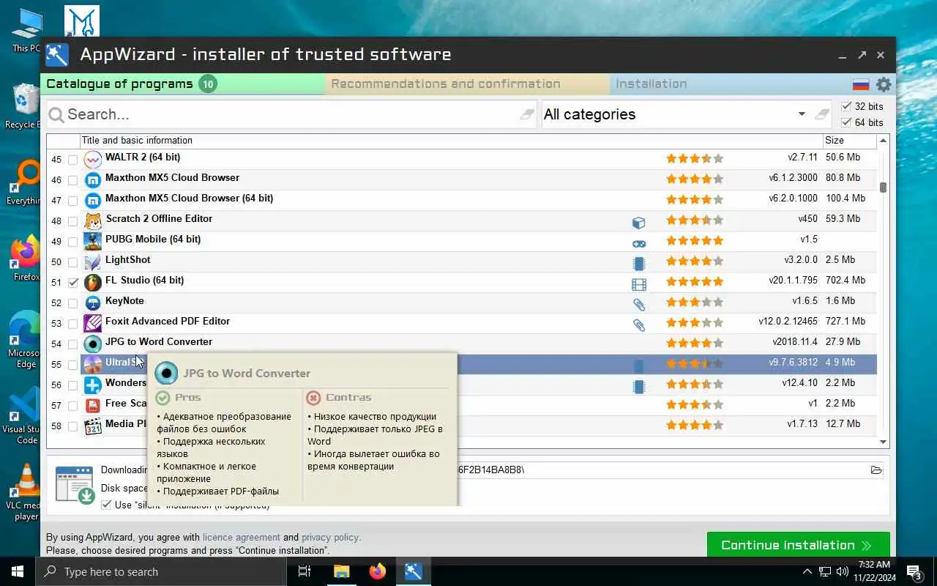This screenshot has width=937, height=586.
Task: Click the Windows taskbar search box
Action: [160, 571]
